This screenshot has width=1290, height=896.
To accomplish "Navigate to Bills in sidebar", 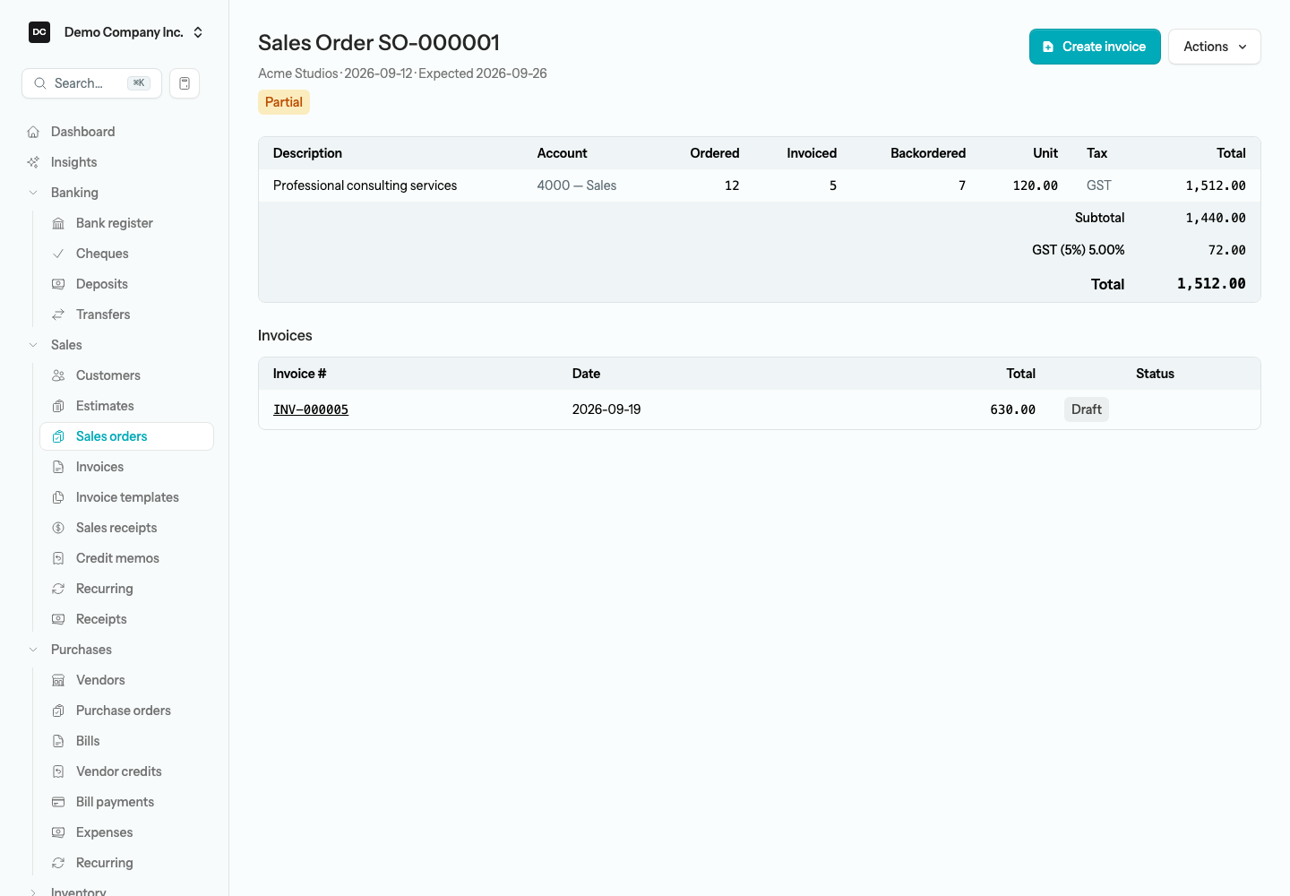I will click(127, 741).
